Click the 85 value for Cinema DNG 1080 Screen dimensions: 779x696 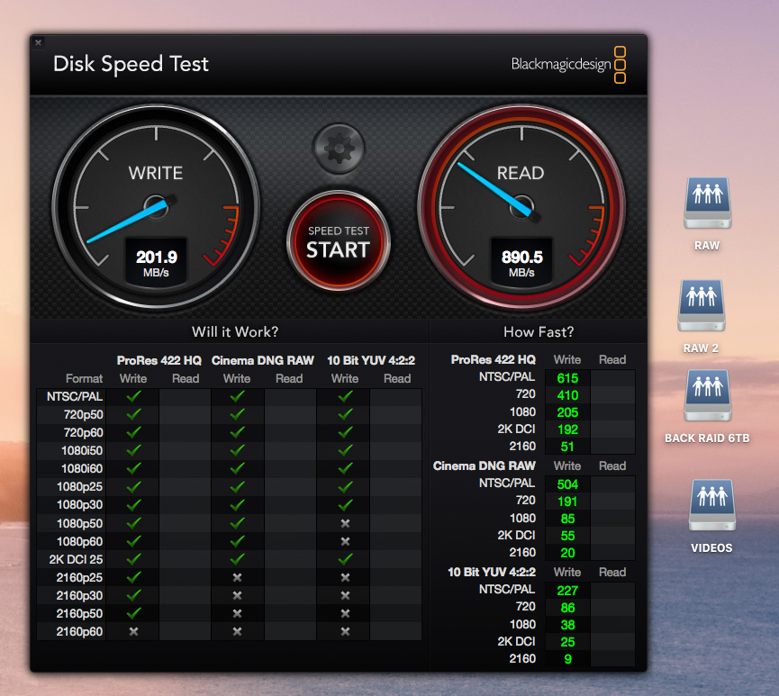click(x=567, y=519)
